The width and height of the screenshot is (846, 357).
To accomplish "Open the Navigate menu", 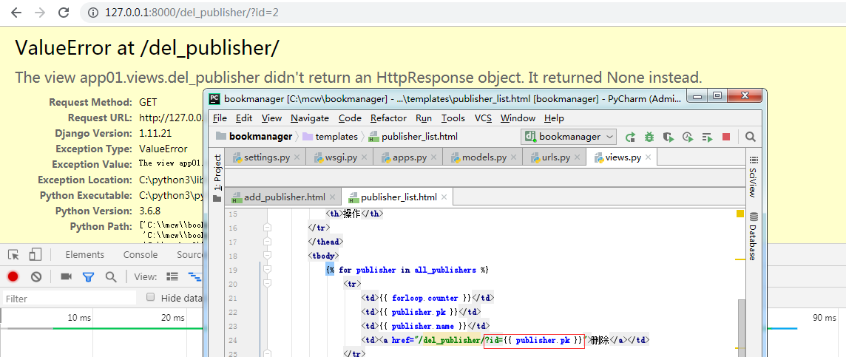I will (310, 118).
